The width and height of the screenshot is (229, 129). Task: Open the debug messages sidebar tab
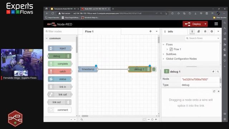tap(205, 31)
